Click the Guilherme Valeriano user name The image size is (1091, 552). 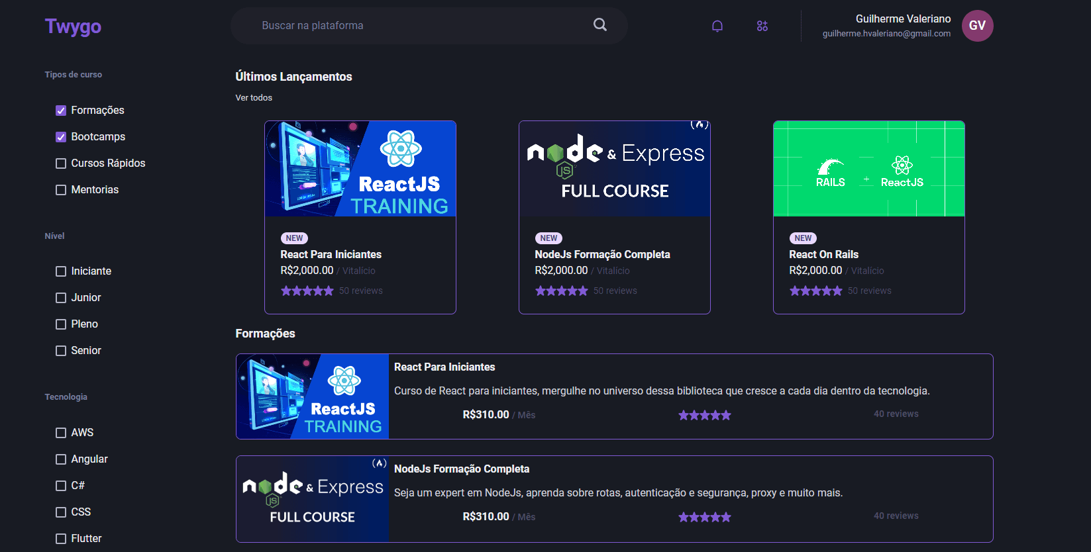(903, 19)
